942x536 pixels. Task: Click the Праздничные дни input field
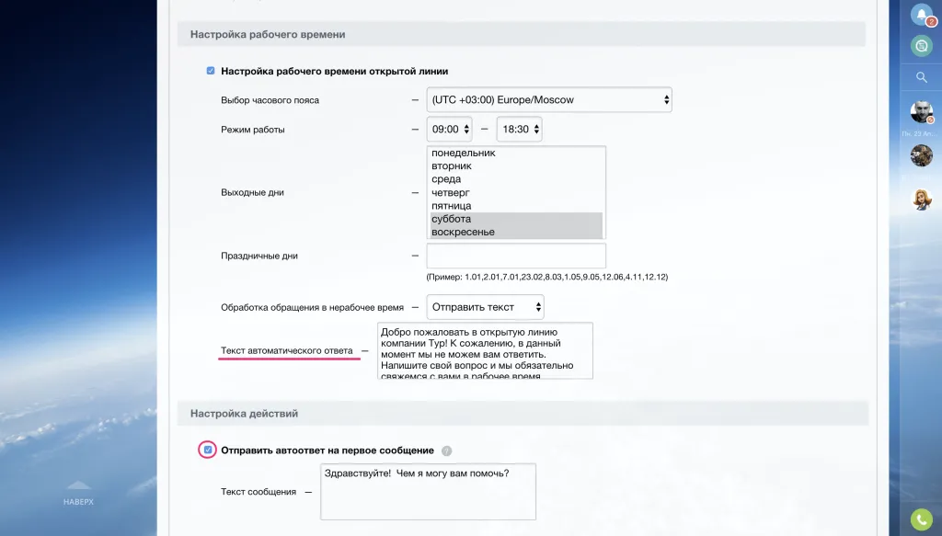click(515, 256)
